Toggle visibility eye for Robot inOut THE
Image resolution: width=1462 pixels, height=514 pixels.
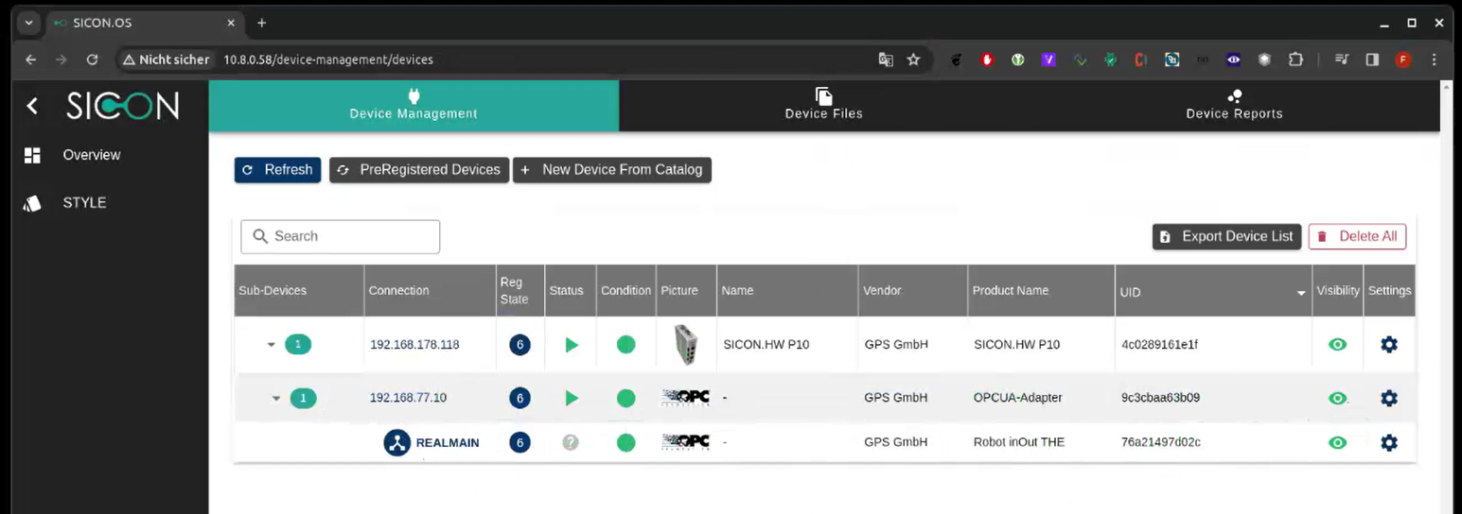(x=1336, y=442)
